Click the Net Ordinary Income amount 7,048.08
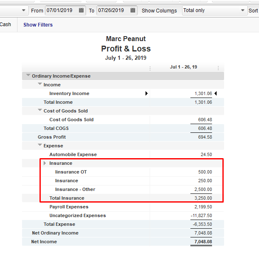This screenshot has width=259, height=264. (x=203, y=233)
